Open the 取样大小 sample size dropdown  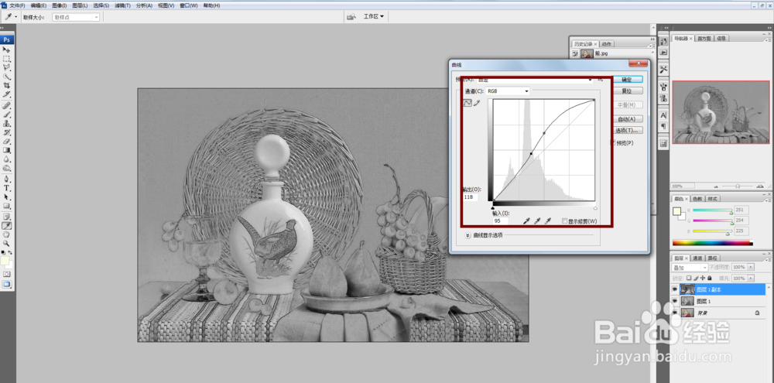pos(76,17)
